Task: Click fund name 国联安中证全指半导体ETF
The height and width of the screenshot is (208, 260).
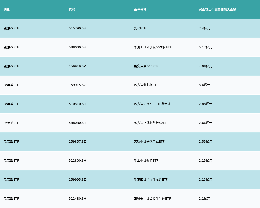Action: [x=152, y=199]
